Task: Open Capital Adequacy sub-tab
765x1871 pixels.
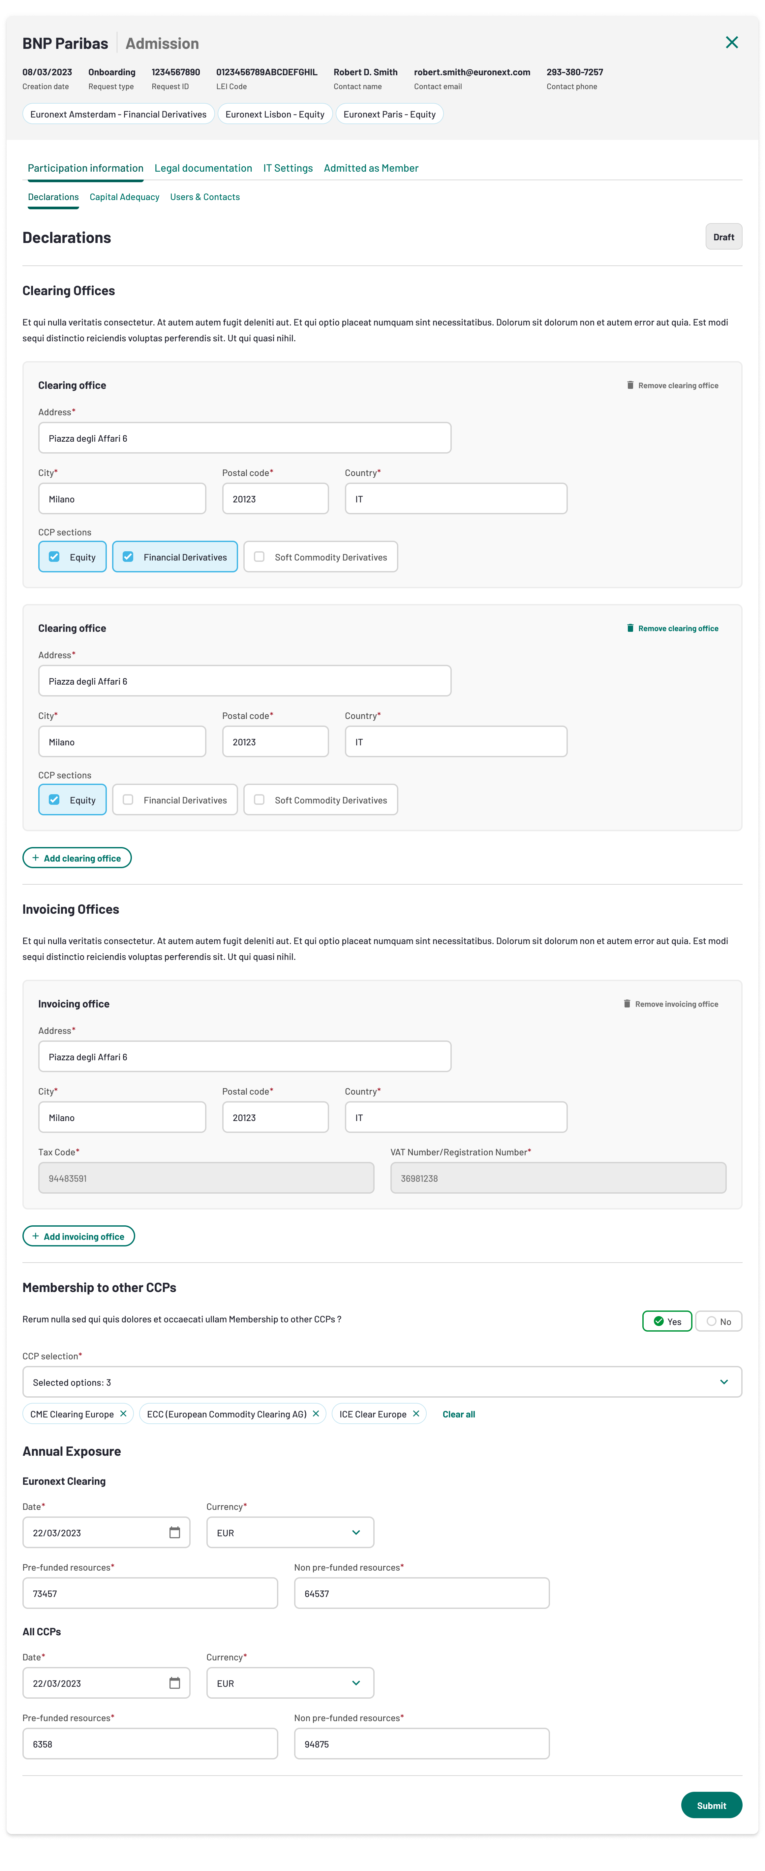Action: (124, 197)
